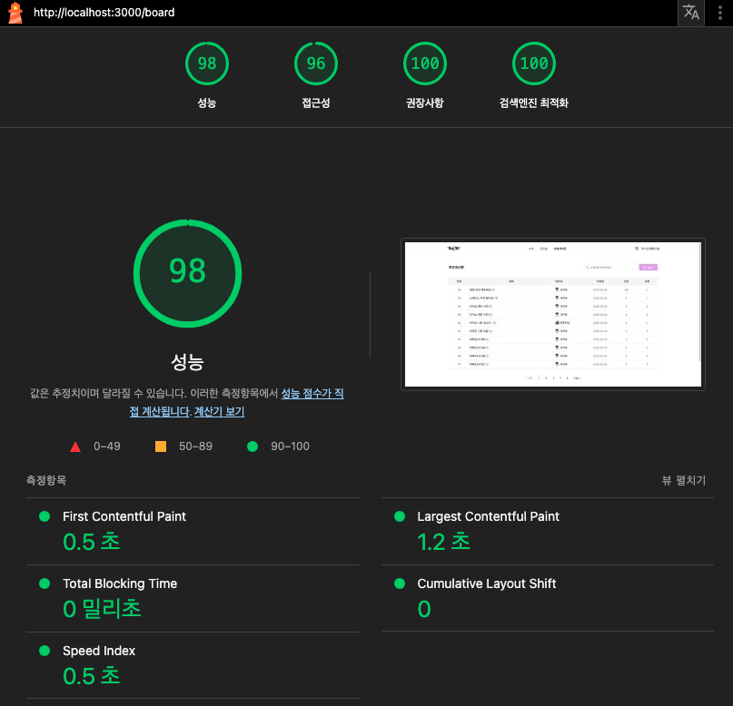This screenshot has height=706, width=733.
Task: Click the 0 밀리초 blocking time value
Action: (x=102, y=609)
